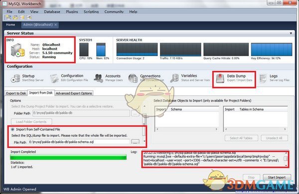The image size is (299, 194).
Task: Click right arrow of Schema list scrollbar
Action: point(216,129)
